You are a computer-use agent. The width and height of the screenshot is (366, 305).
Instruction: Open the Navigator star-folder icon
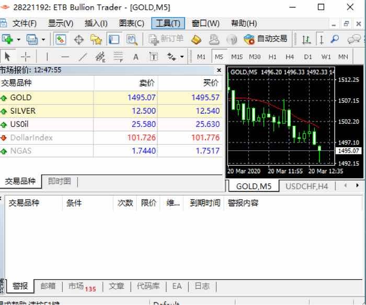[x=96, y=39]
